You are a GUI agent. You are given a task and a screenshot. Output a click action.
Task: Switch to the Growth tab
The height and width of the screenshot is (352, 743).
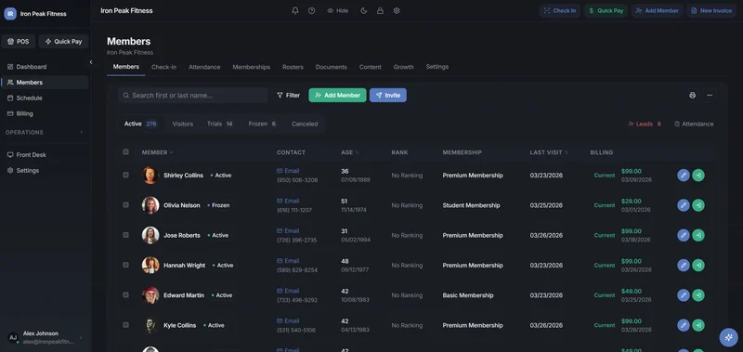click(x=403, y=67)
